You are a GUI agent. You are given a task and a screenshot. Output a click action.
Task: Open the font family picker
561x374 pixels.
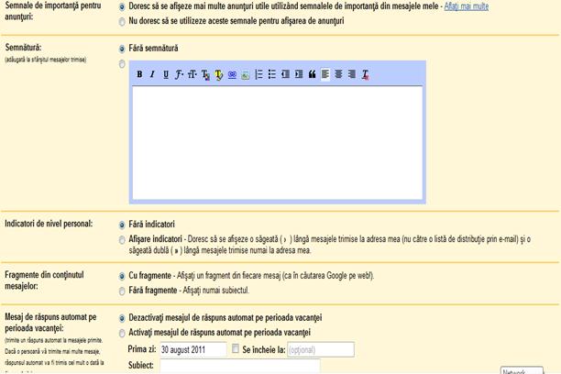tap(179, 74)
